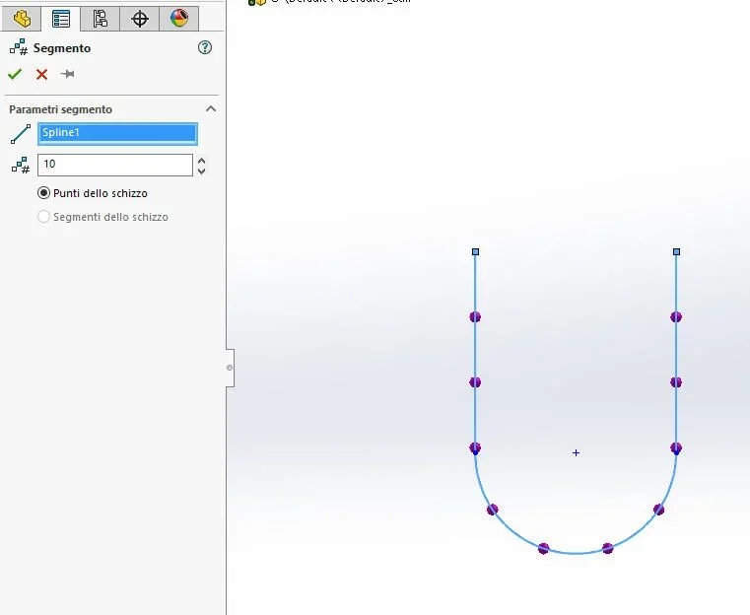Click the top-left spline endpoint square
This screenshot has height=615, width=750.
pyautogui.click(x=475, y=251)
